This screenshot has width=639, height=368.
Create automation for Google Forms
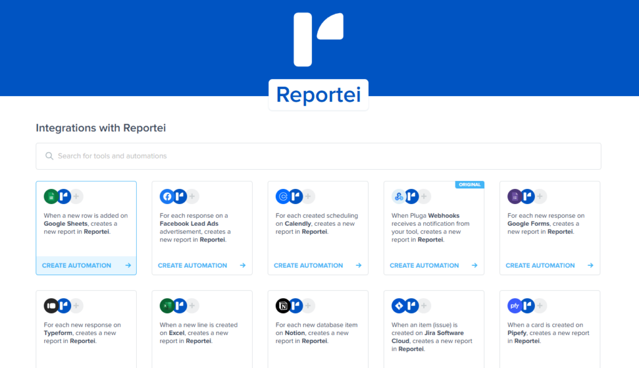(550, 265)
